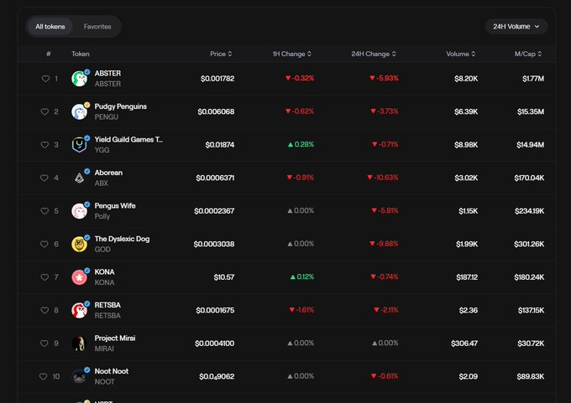Click Pengus Wife volume $1.15K
The image size is (571, 403).
pyautogui.click(x=469, y=211)
